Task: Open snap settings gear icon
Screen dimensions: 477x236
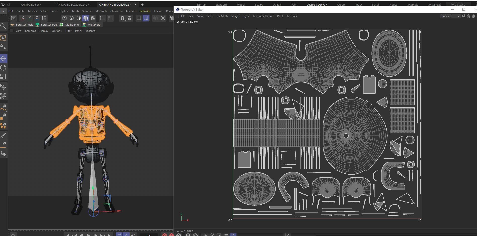Action: pos(130,18)
